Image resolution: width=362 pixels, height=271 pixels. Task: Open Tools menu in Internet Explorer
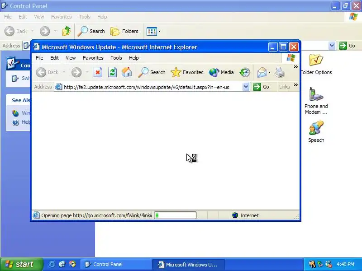tap(116, 58)
